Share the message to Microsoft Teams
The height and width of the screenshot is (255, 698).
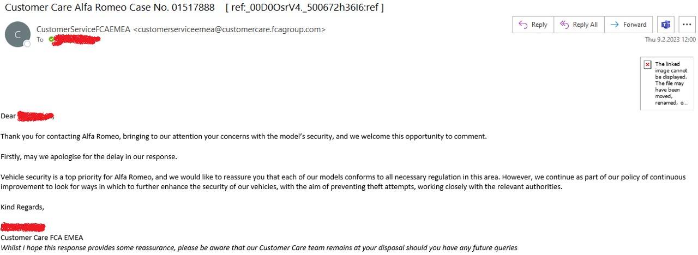coord(665,25)
